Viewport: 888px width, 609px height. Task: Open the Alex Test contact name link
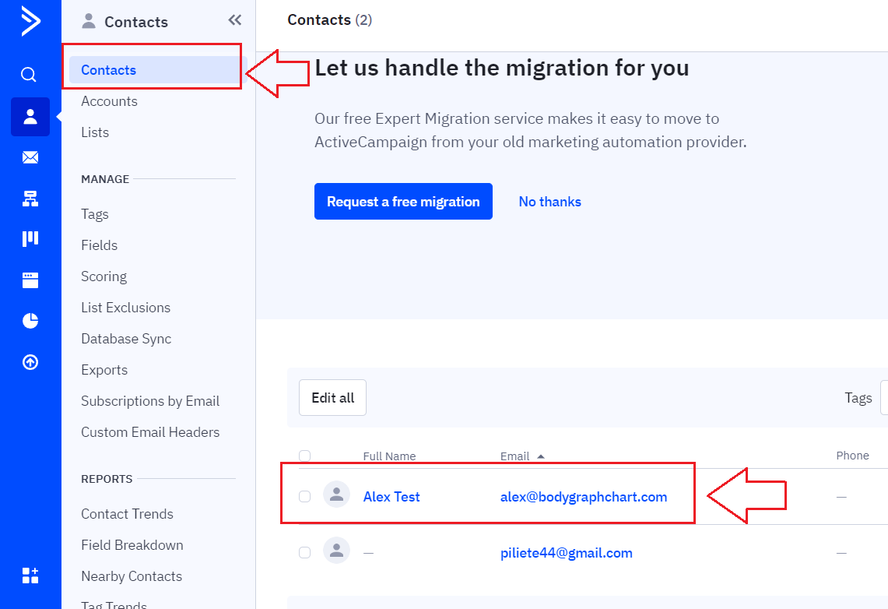pyautogui.click(x=391, y=497)
